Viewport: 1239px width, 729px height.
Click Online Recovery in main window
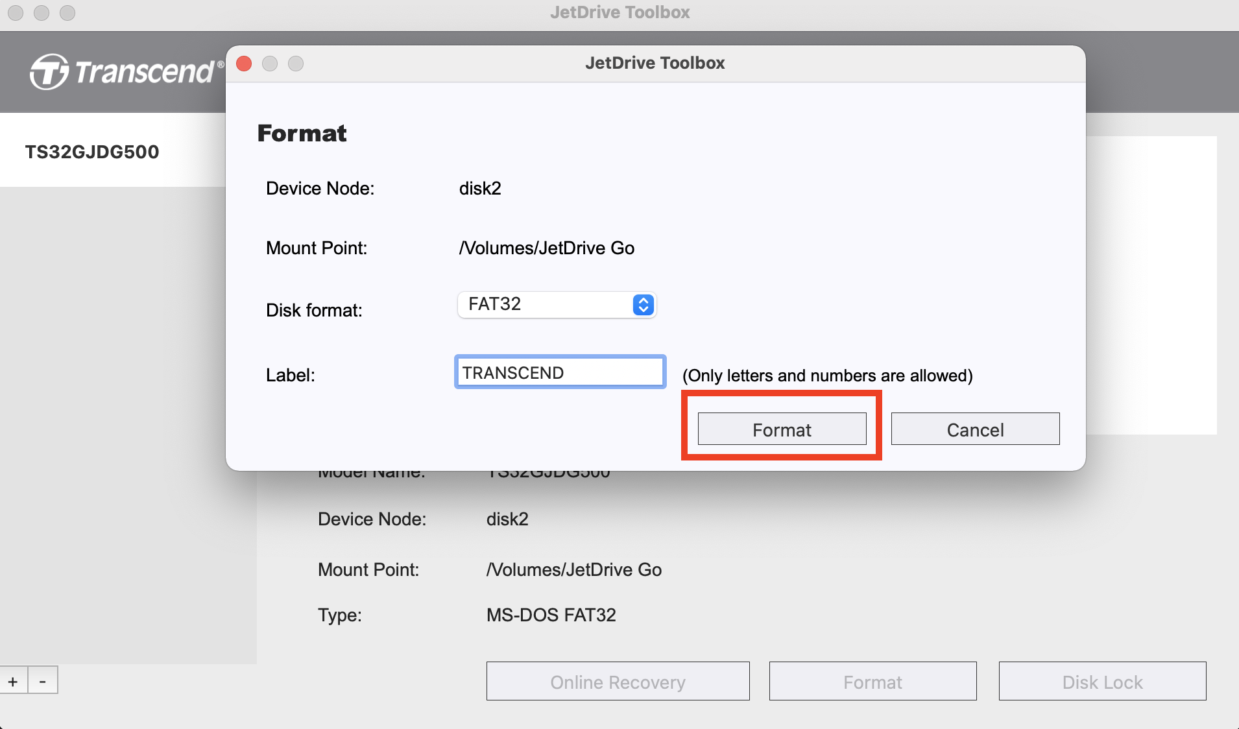pyautogui.click(x=618, y=681)
